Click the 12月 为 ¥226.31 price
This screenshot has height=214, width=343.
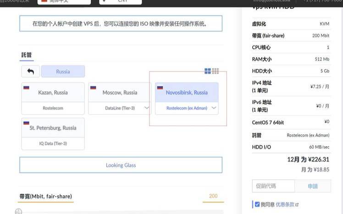308,159
